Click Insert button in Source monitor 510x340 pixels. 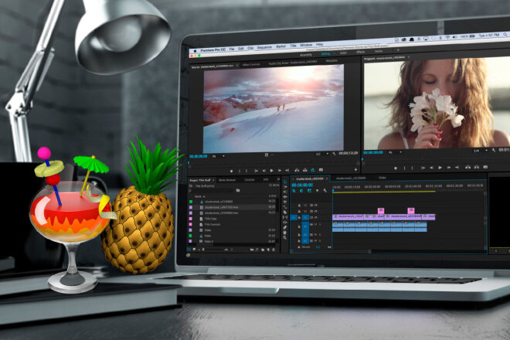pos(297,170)
